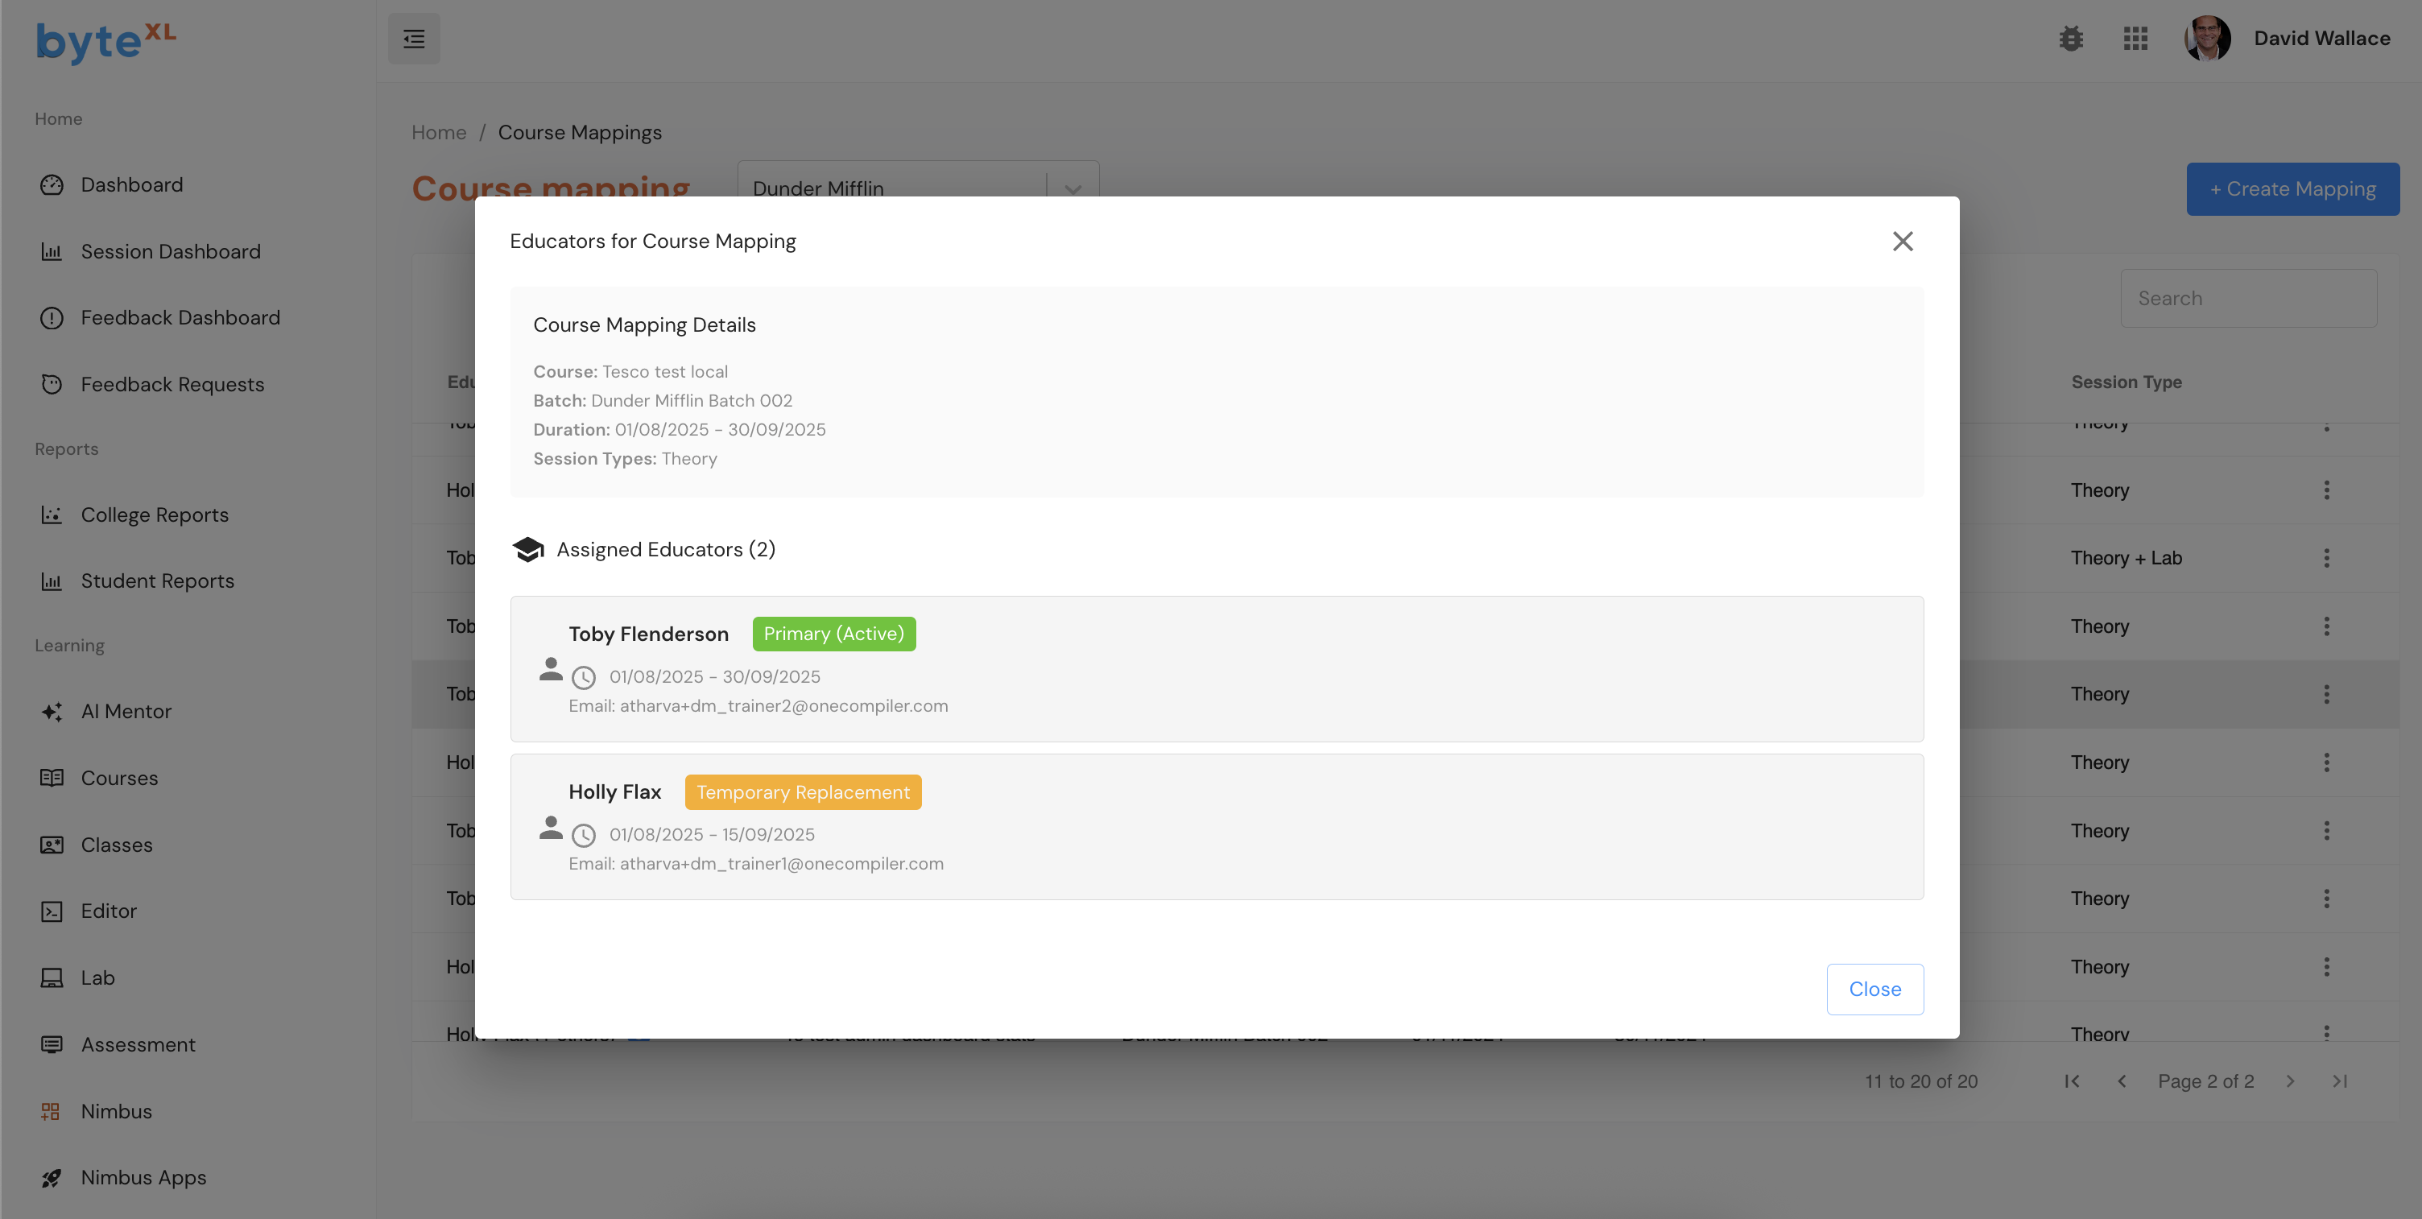Jump to first page of table
This screenshot has width=2422, height=1219.
[x=2071, y=1081]
